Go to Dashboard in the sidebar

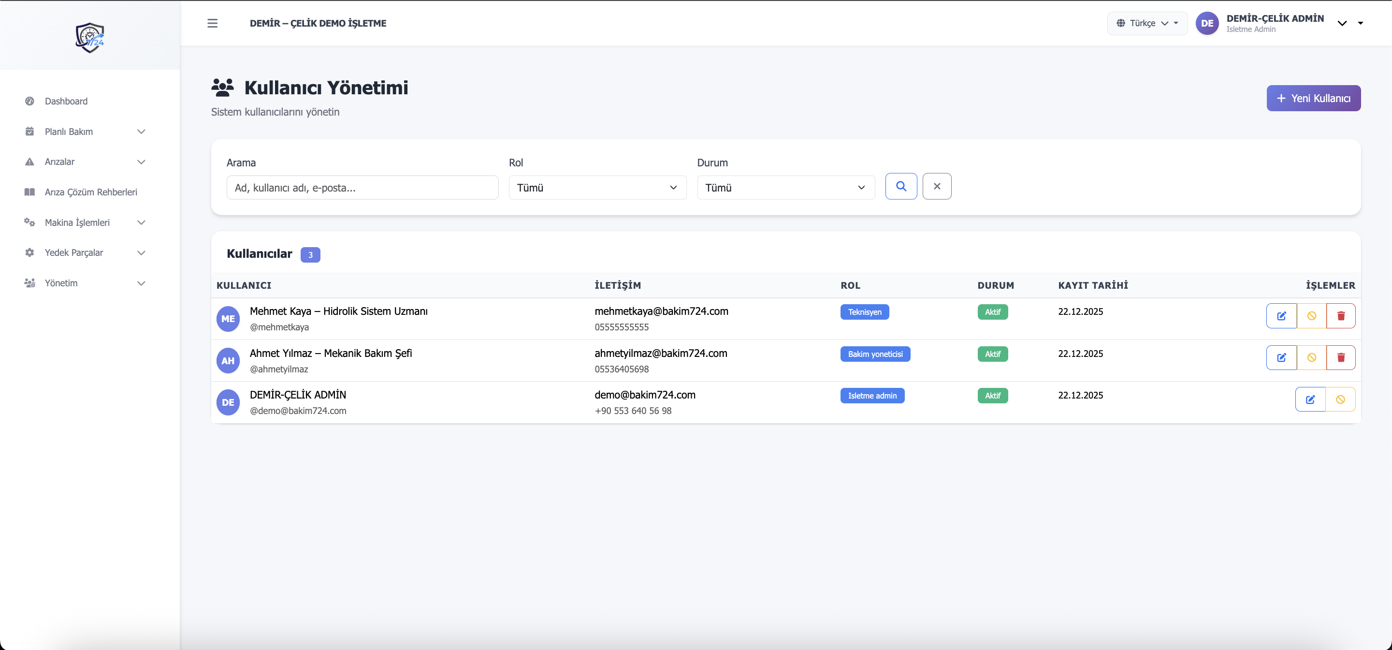pos(66,101)
